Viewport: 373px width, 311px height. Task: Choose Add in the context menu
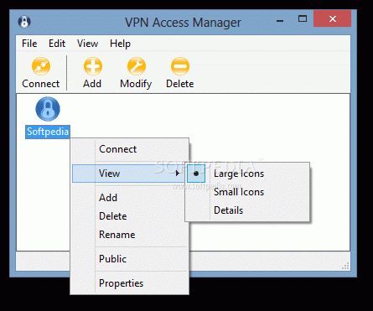pyautogui.click(x=129, y=198)
